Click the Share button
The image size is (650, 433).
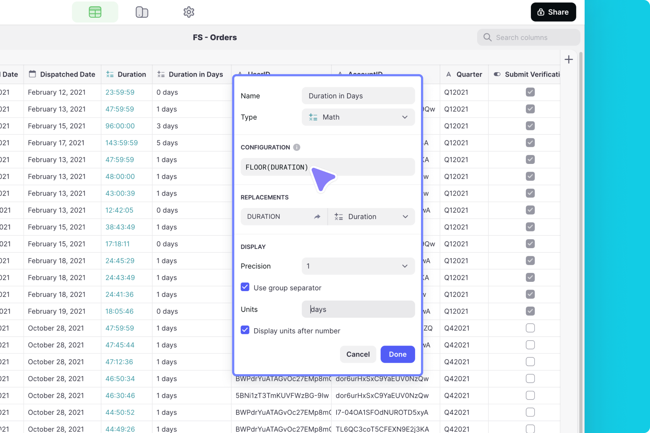coord(553,12)
